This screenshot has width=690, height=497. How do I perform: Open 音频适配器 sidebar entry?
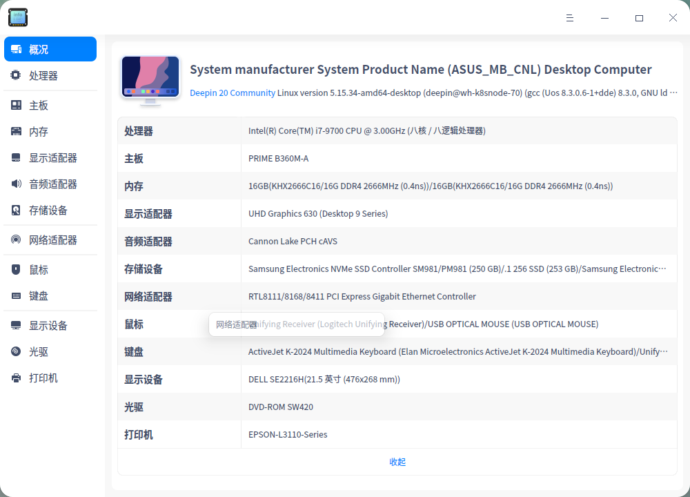point(50,184)
